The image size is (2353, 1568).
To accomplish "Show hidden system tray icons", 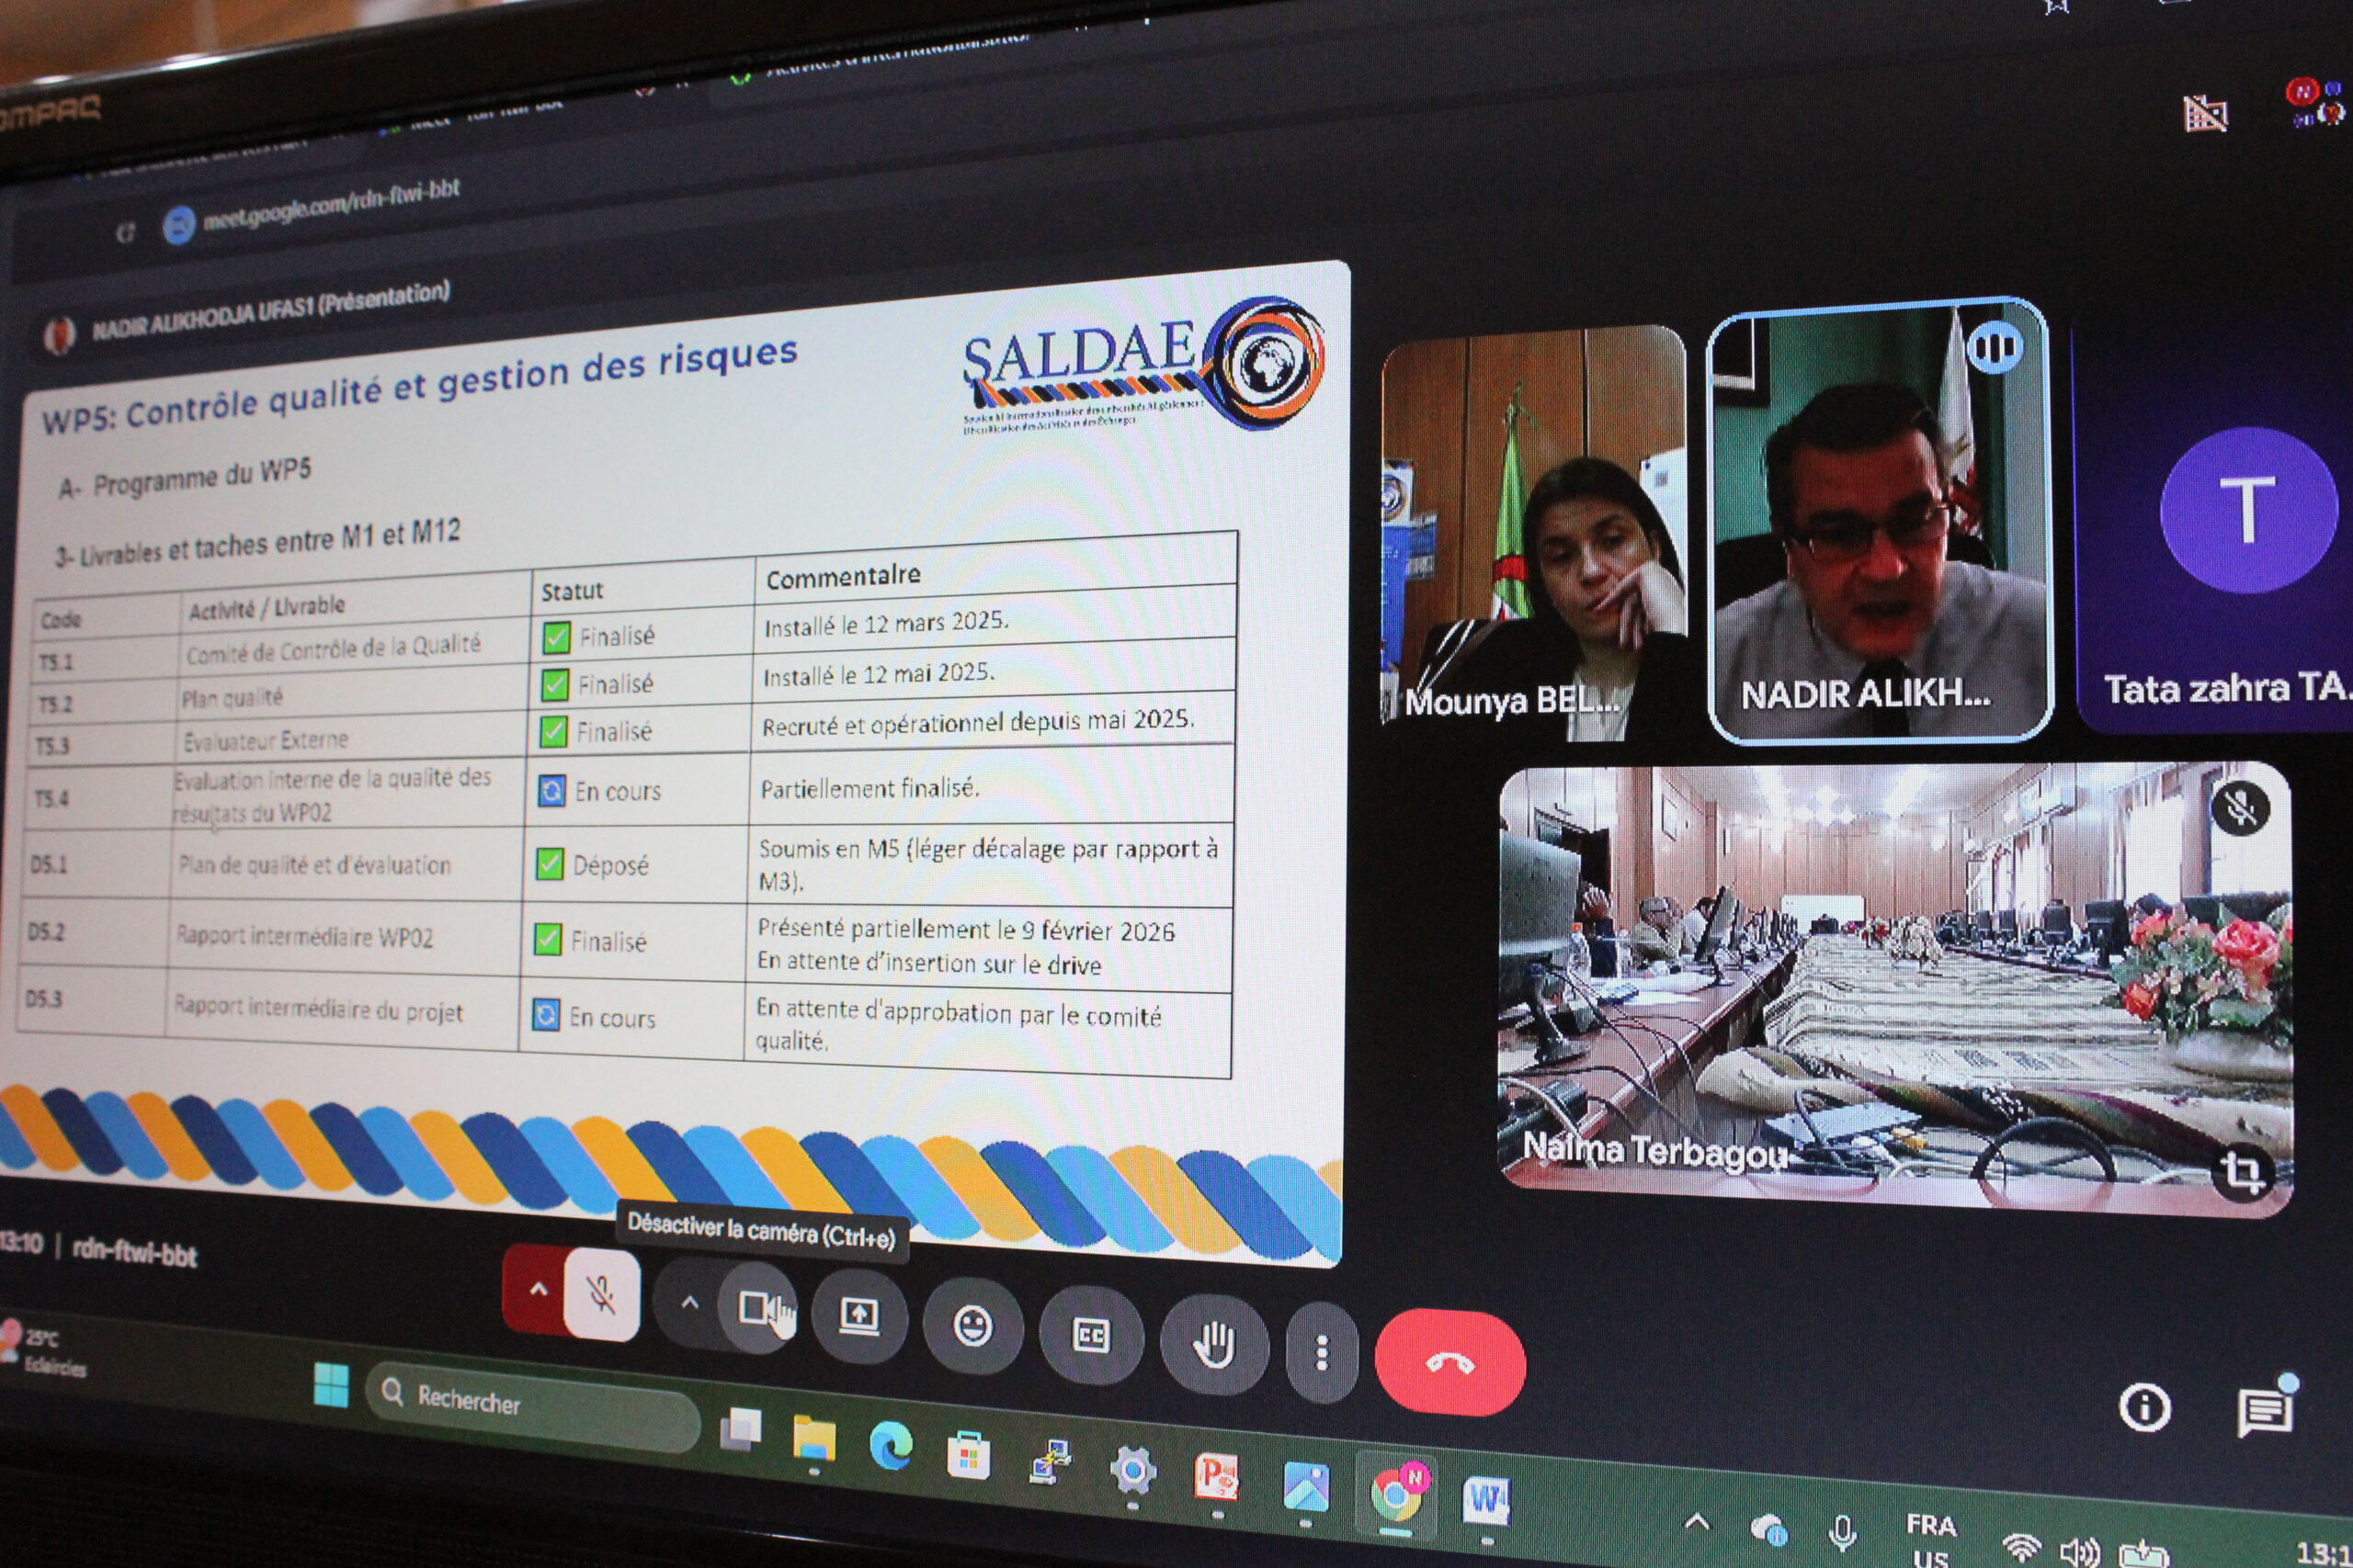I will pyautogui.click(x=1697, y=1523).
